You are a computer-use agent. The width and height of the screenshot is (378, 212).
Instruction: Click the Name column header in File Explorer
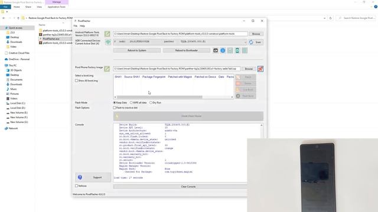tap(42, 25)
